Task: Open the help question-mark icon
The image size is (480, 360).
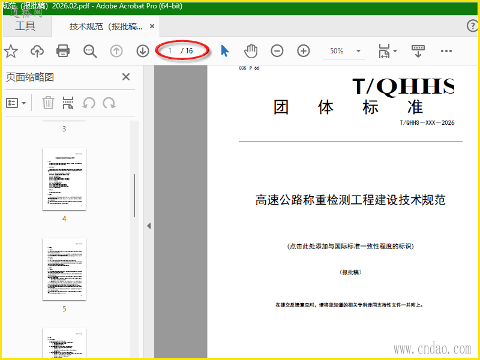Action: tap(472, 26)
